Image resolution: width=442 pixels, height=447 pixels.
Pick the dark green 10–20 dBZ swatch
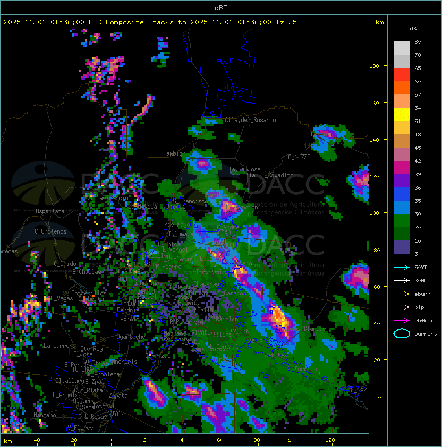click(x=402, y=234)
